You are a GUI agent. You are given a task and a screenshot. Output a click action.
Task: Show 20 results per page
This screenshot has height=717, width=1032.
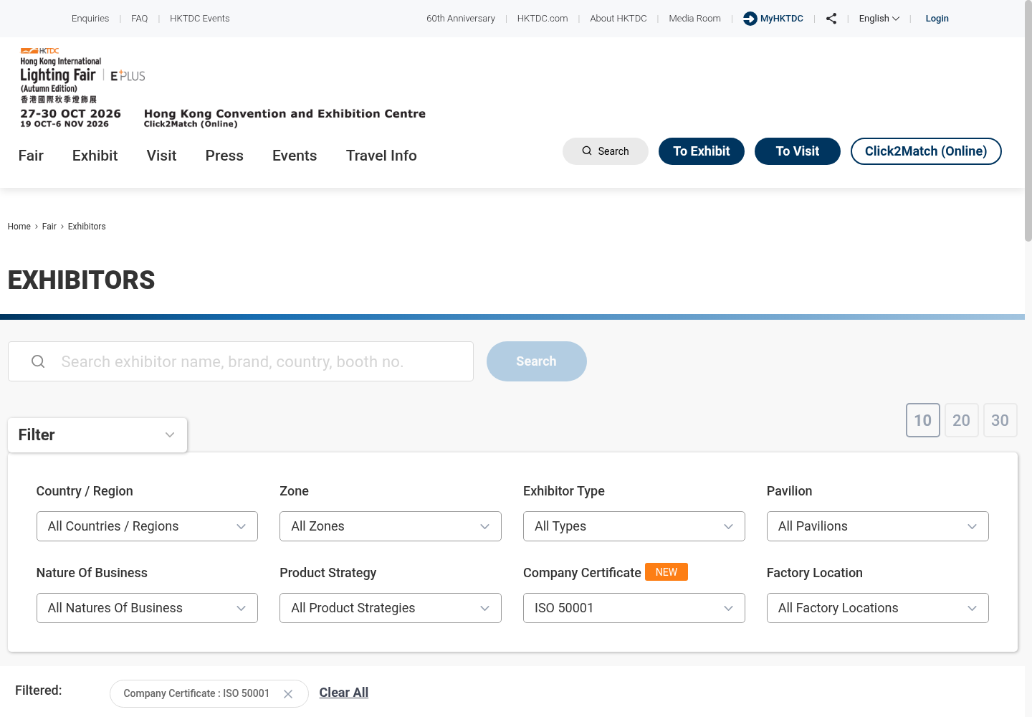962,420
